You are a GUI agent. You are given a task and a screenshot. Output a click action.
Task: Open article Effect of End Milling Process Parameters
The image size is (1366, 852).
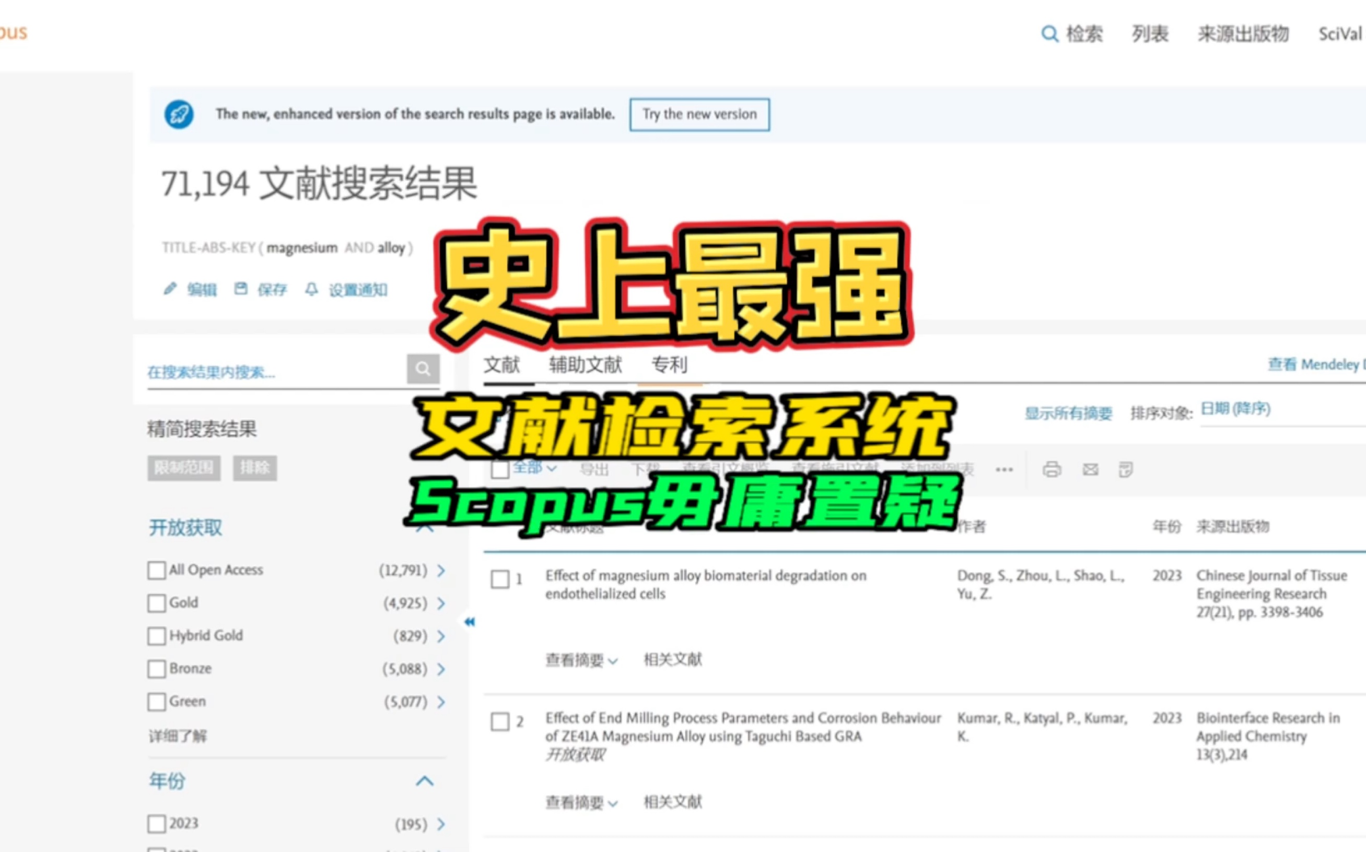coord(743,727)
